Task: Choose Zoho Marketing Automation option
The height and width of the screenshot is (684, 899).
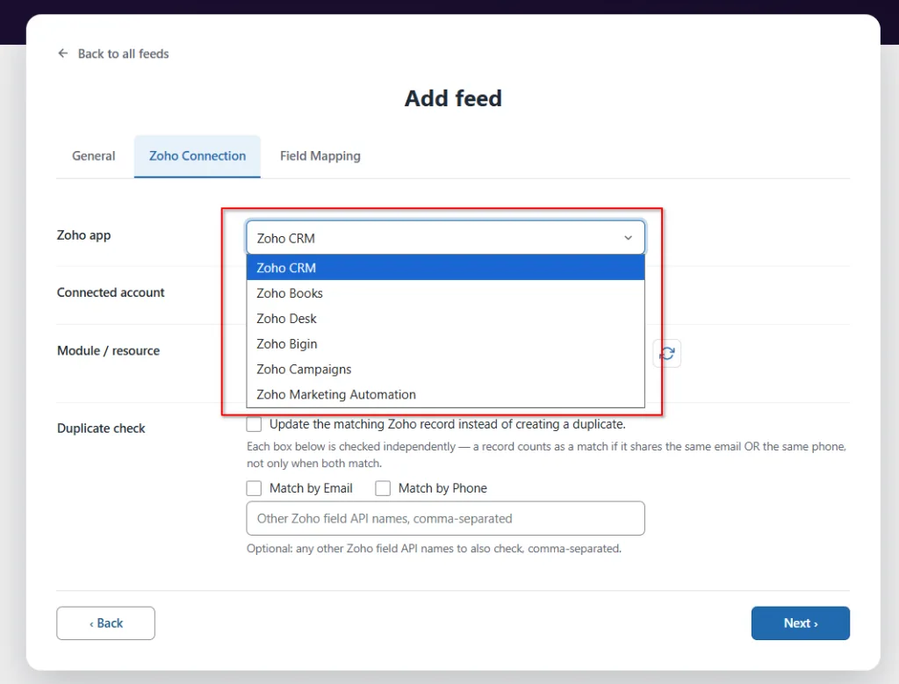Action: point(445,394)
